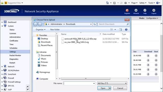Screen dimensions: 163x92
Task: Click the browser RSS feeds icon
Action: (x=114, y=3)
